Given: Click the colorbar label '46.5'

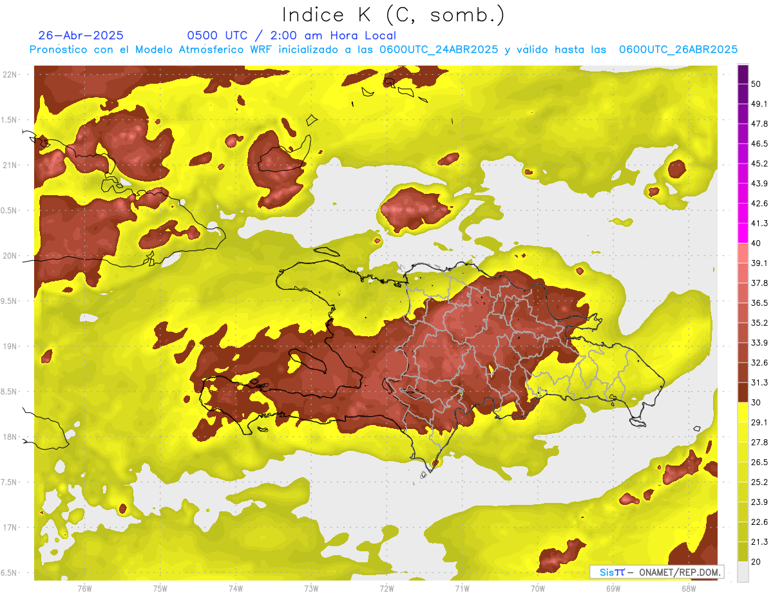Looking at the screenshot, I should 759,144.
